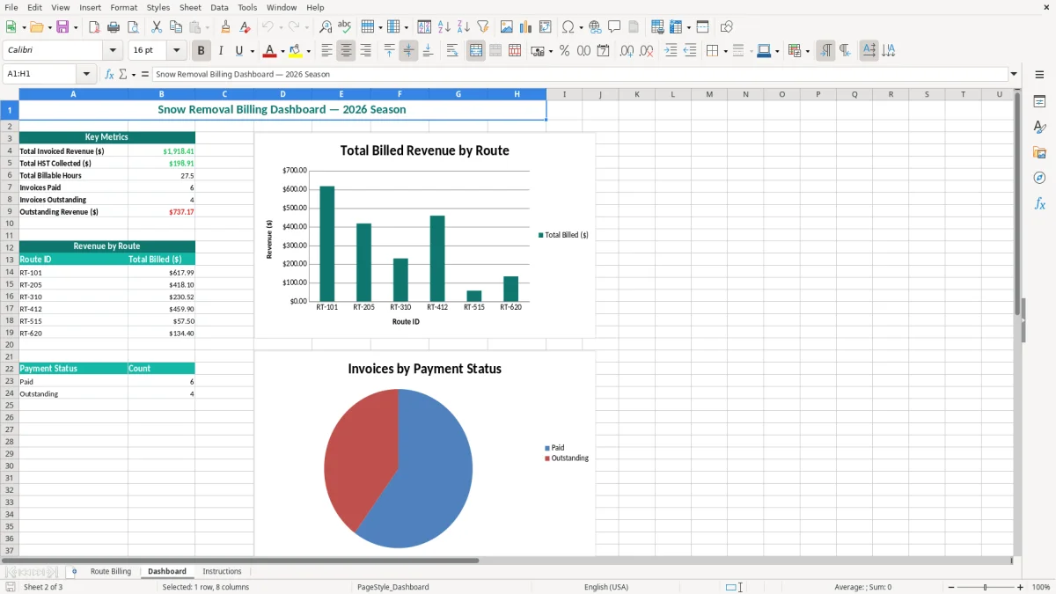1056x594 pixels.
Task: Insert Comment speech bubble icon
Action: click(x=614, y=27)
